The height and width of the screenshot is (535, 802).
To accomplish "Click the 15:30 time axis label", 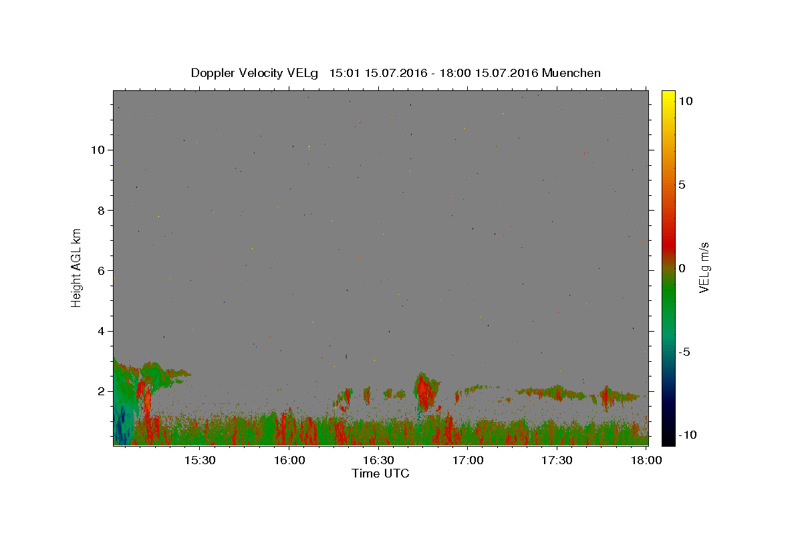I will pos(200,460).
